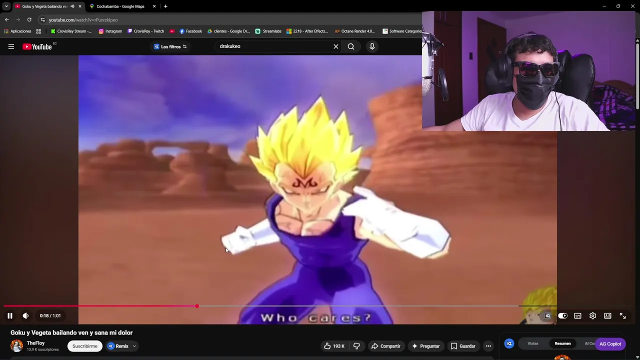This screenshot has height=360, width=640.
Task: Open a new browser tab
Action: (165, 6)
